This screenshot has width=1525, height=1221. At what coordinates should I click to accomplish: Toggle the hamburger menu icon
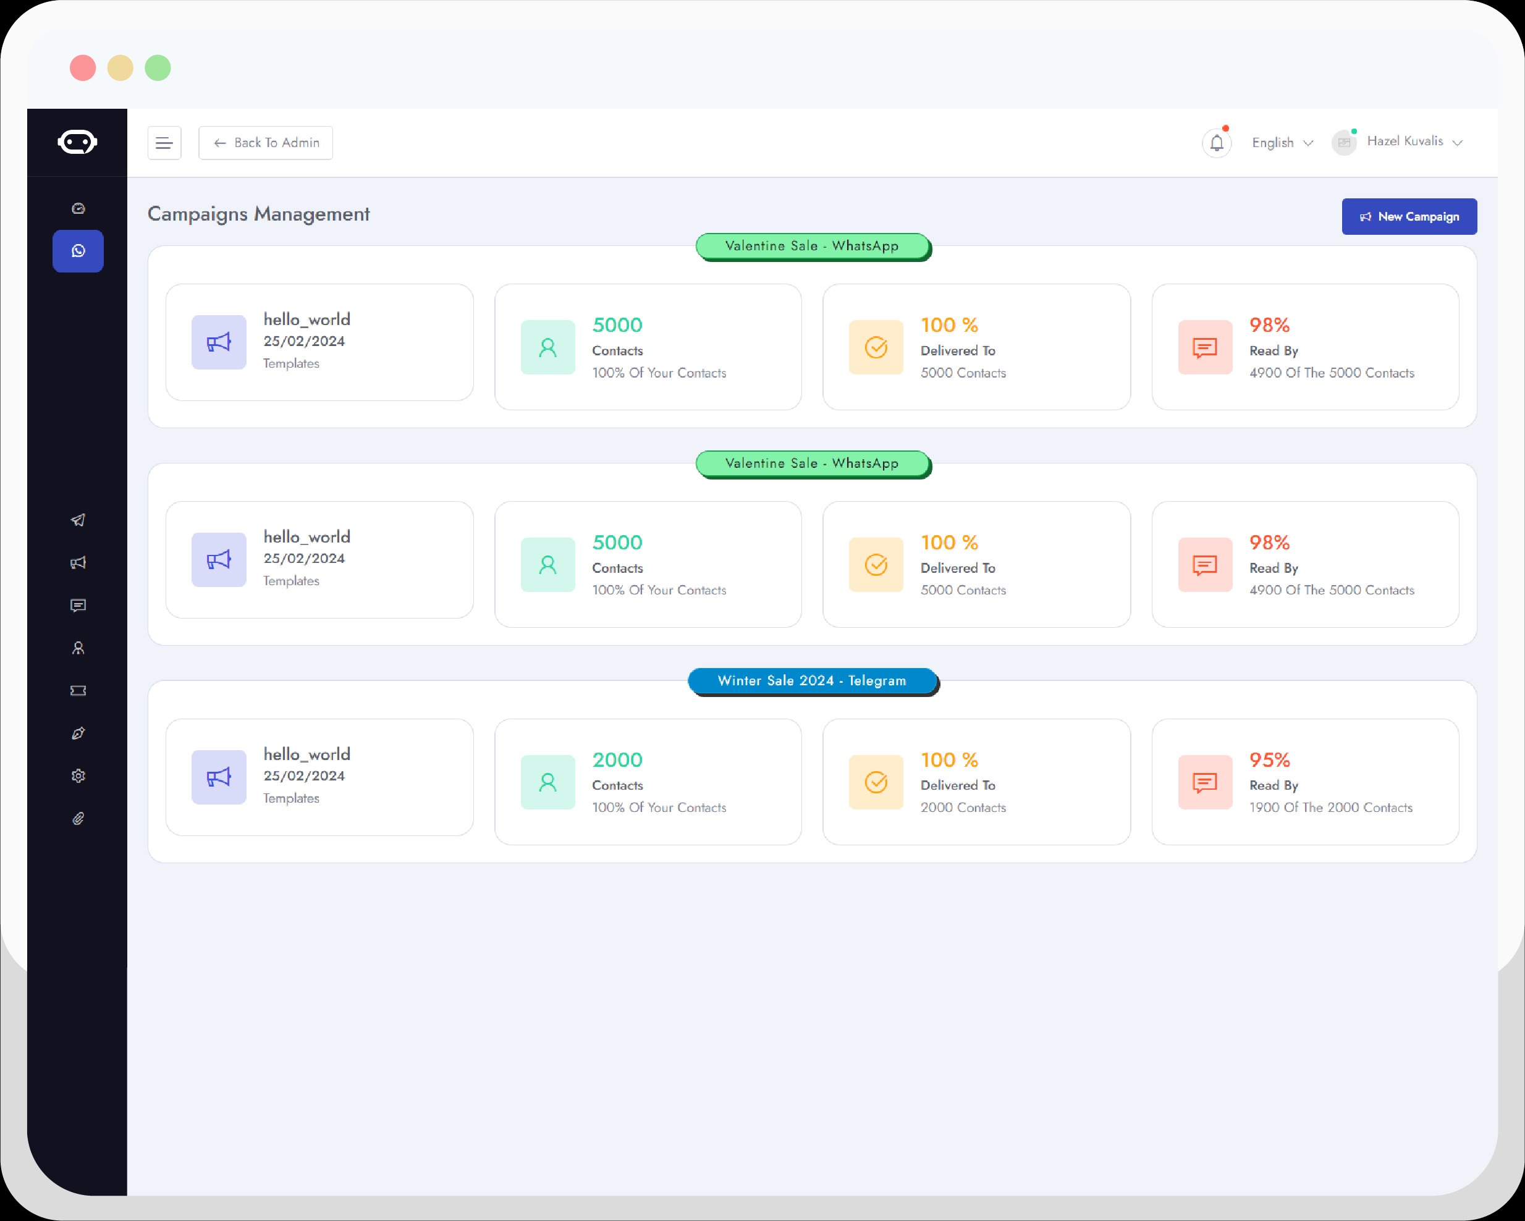click(x=166, y=142)
